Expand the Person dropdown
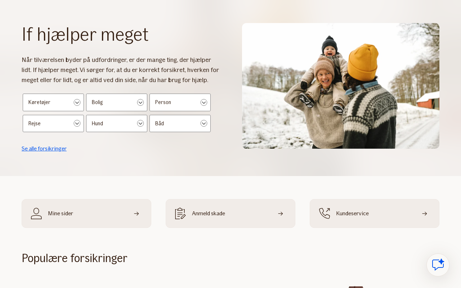Image resolution: width=461 pixels, height=288 pixels. pos(180,102)
